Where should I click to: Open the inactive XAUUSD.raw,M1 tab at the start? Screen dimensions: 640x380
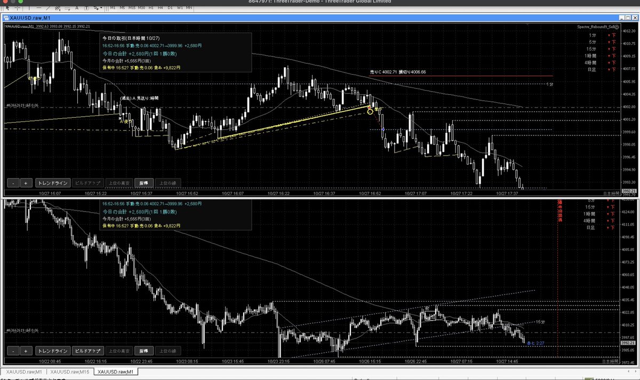pos(24,371)
